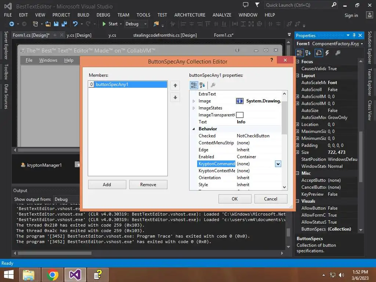
Task: Toggle auto-hide pin on Properties panel
Action: 354,35
